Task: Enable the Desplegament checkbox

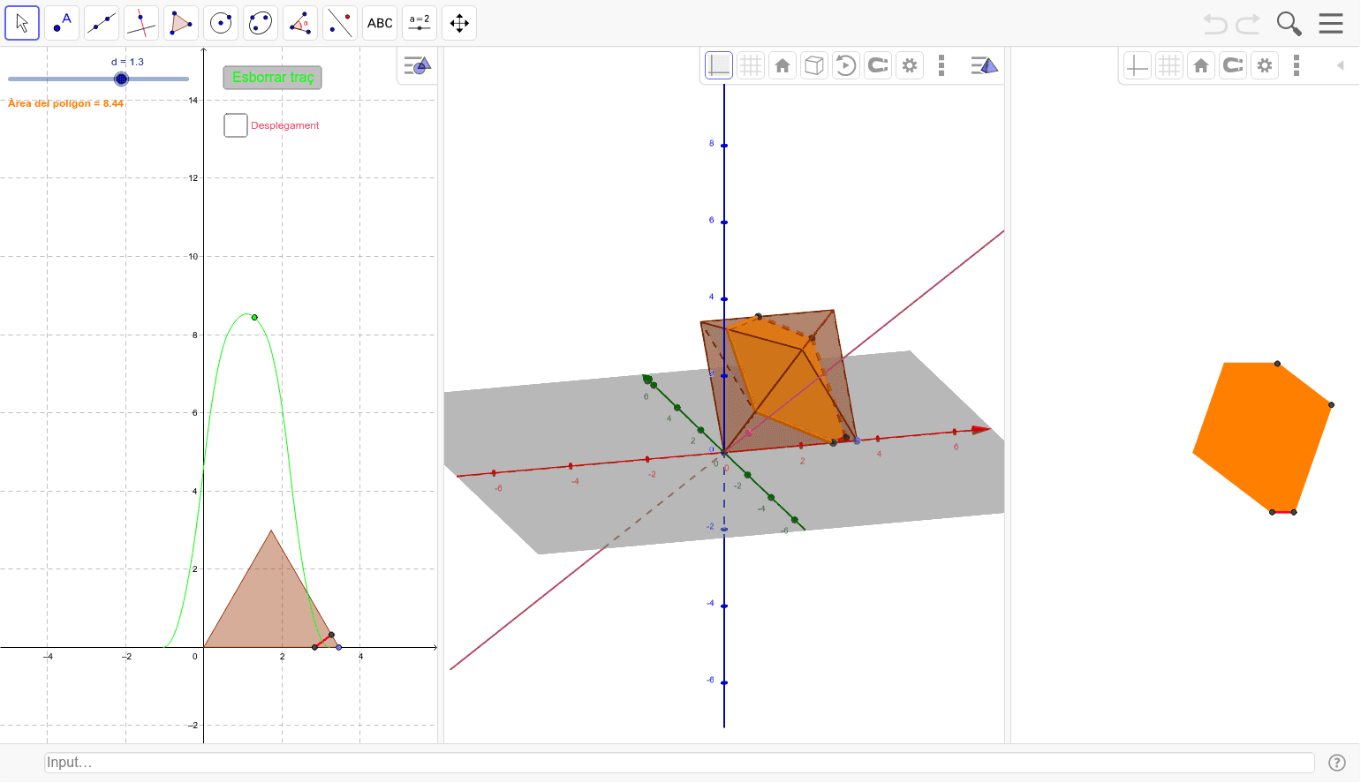Action: pyautogui.click(x=236, y=125)
